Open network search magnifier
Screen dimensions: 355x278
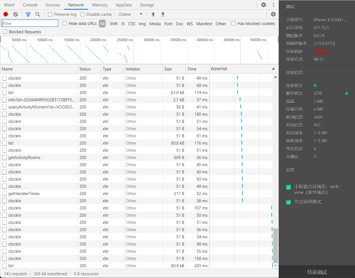click(38, 14)
